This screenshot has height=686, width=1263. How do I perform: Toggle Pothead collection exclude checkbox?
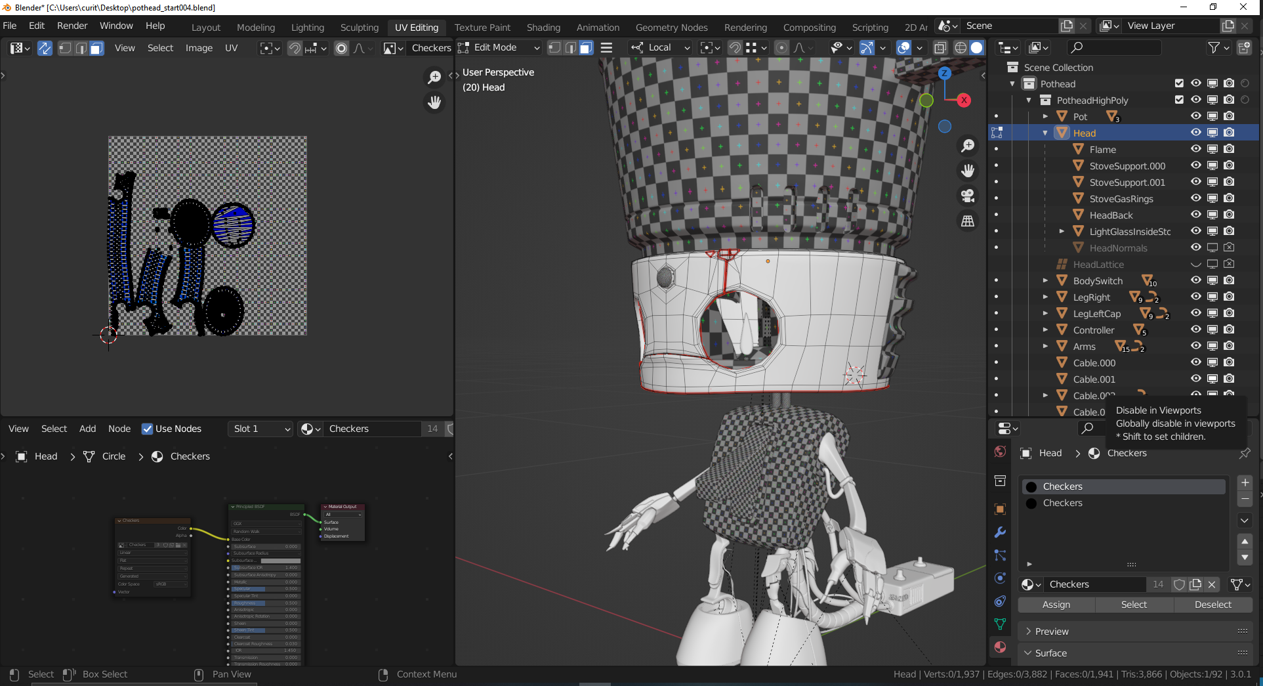pos(1179,83)
